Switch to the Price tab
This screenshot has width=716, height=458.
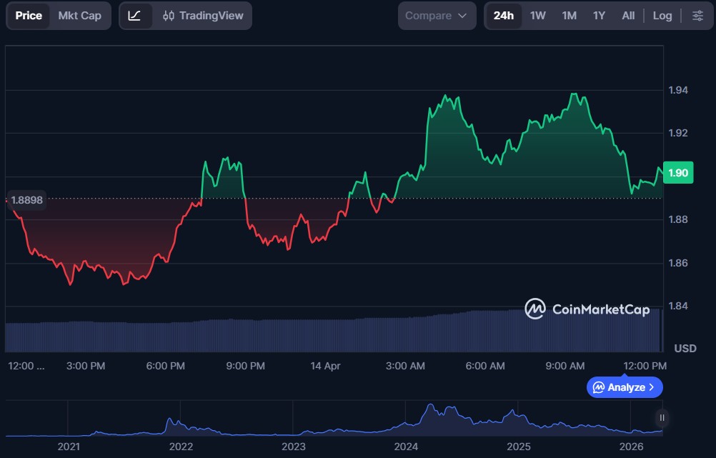tap(29, 16)
